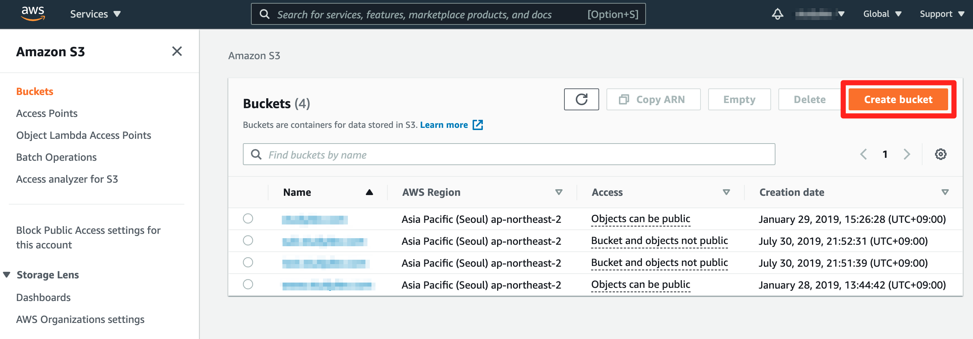Click the Delete button

809,100
